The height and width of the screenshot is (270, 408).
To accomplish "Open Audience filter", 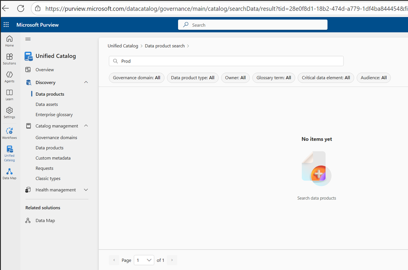I will [373, 78].
